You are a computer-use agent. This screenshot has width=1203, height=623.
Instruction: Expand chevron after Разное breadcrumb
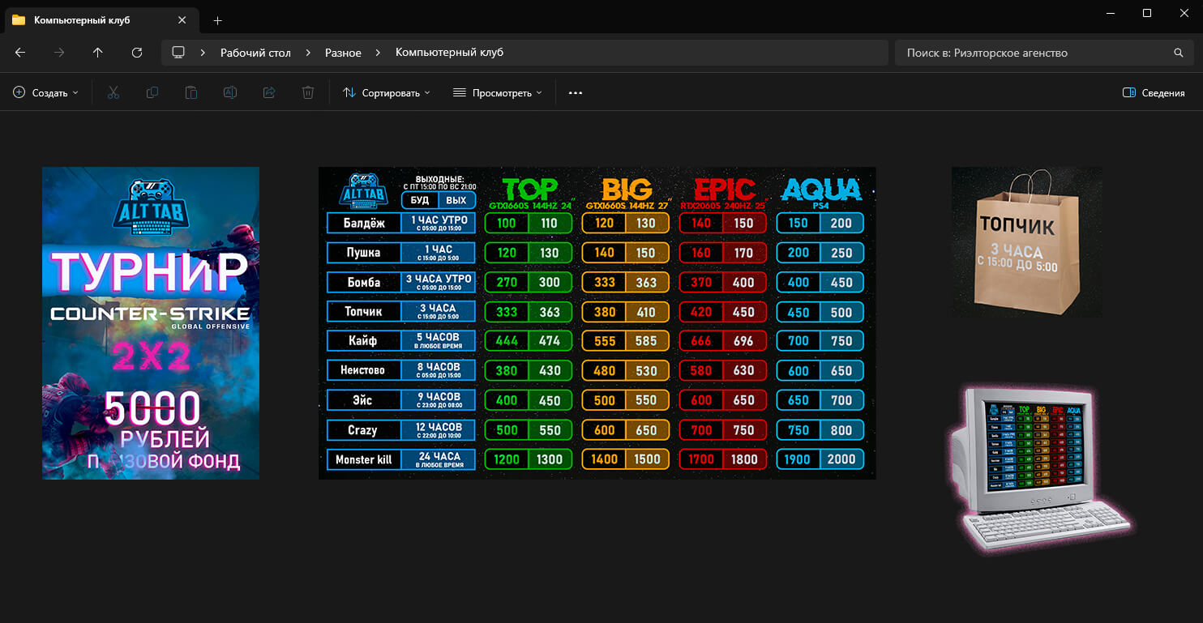click(x=378, y=53)
